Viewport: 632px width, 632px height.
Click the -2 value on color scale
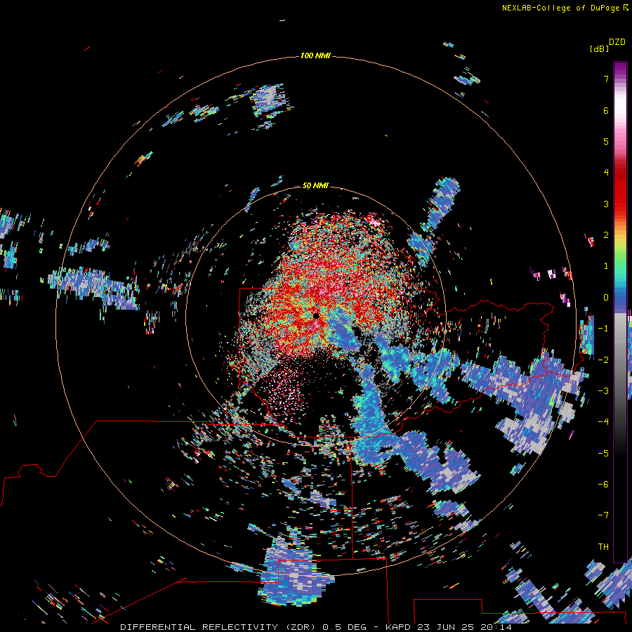tap(603, 360)
